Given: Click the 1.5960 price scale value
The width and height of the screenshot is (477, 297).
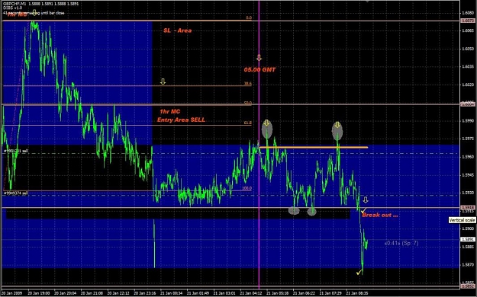Looking at the screenshot, I should (x=468, y=157).
